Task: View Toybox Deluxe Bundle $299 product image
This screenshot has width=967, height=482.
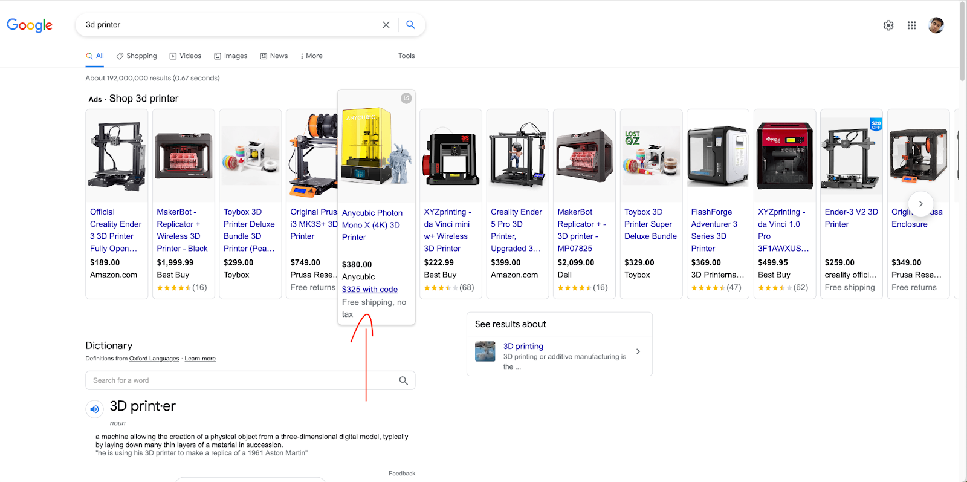Action: [x=250, y=156]
